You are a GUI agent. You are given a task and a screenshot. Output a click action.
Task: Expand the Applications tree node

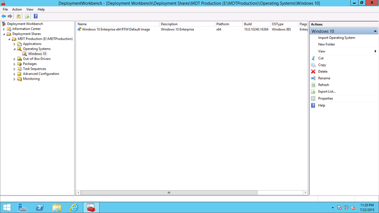click(x=14, y=44)
